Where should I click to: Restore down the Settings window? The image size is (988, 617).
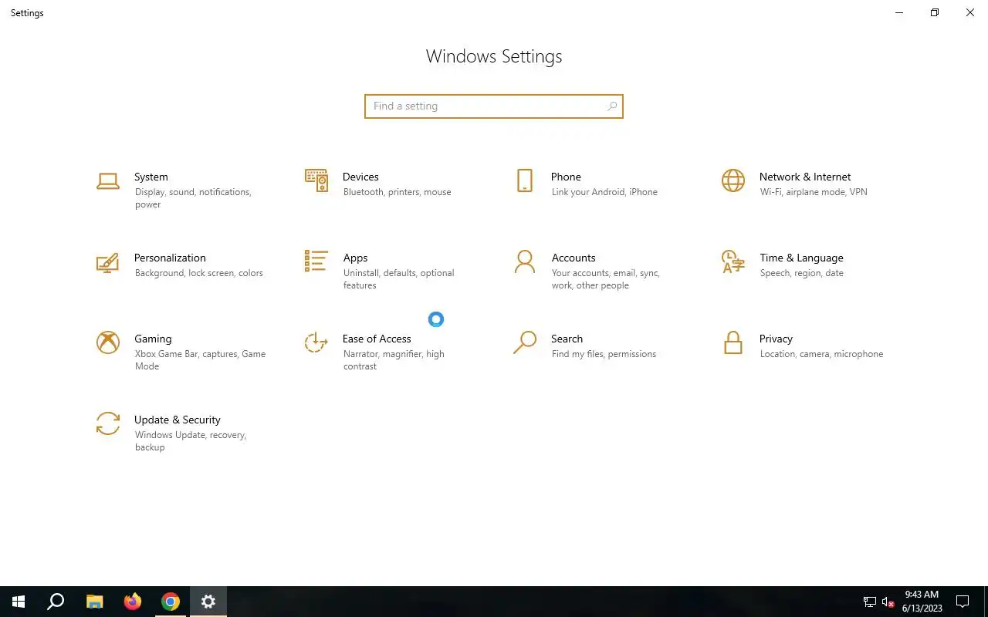point(935,13)
